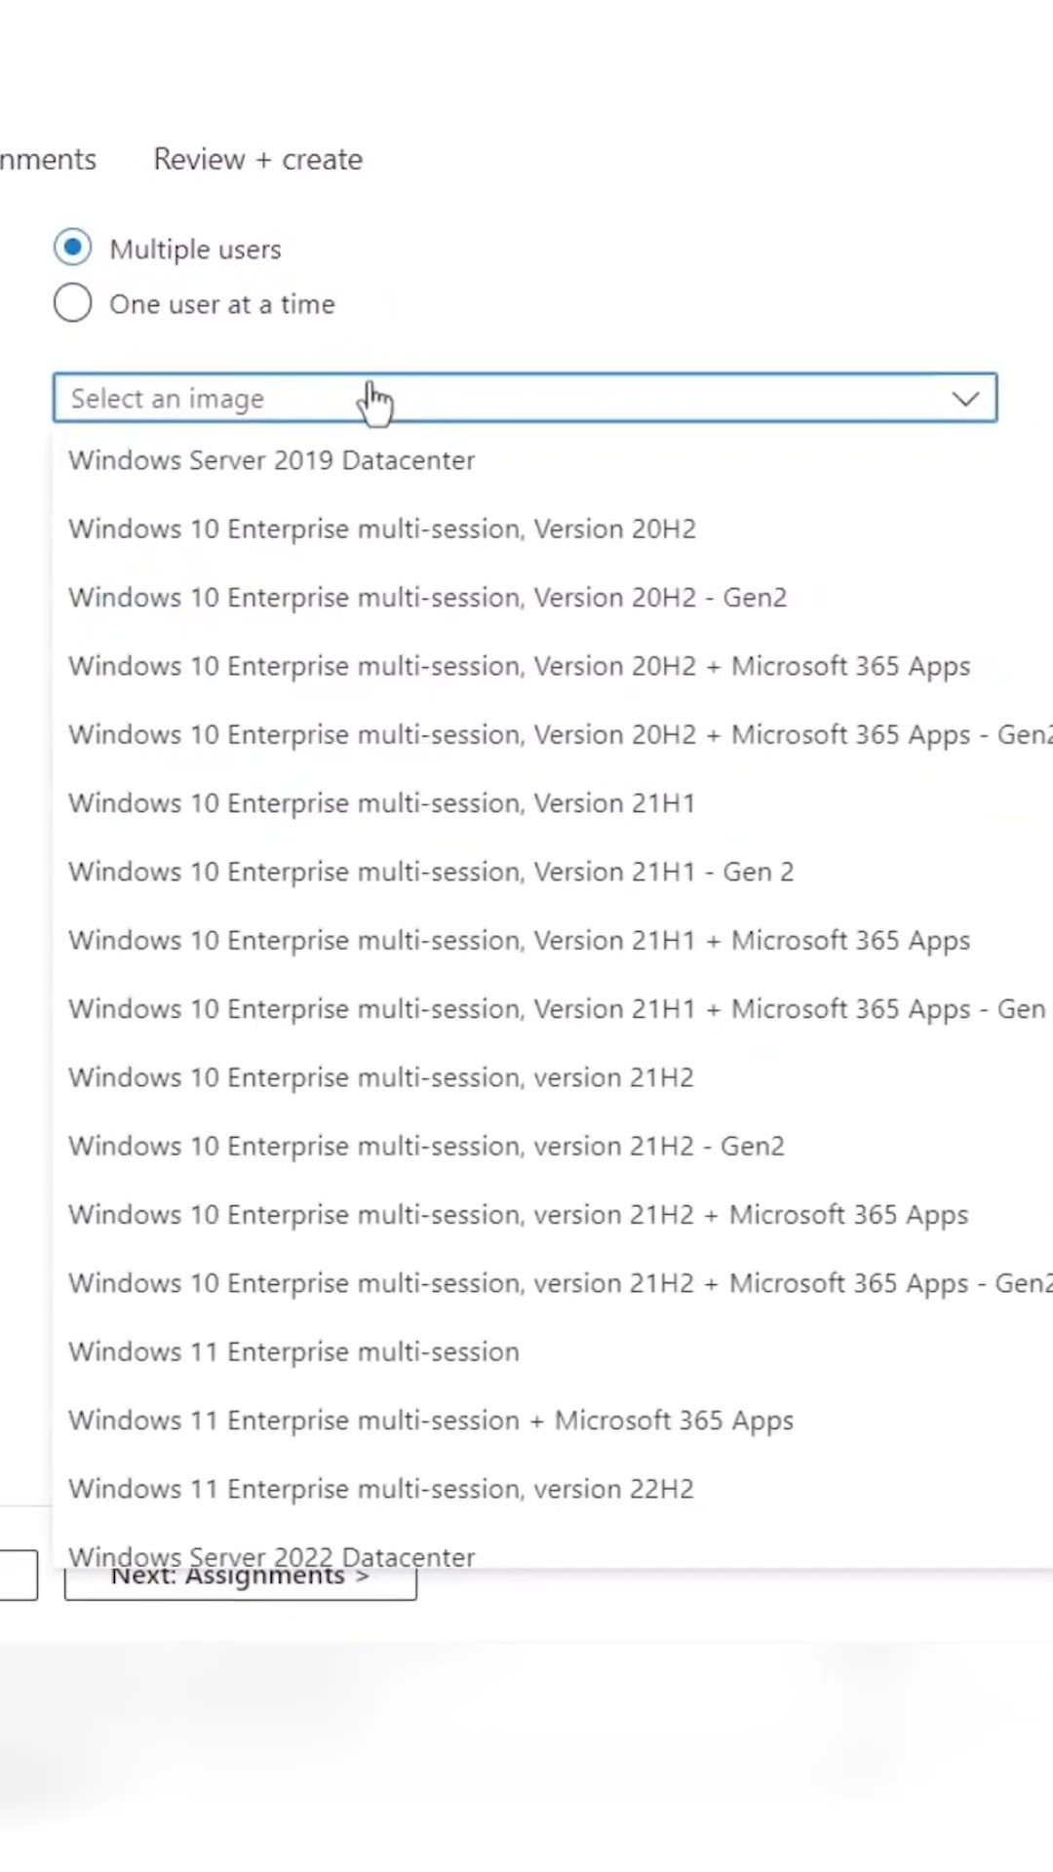Image resolution: width=1053 pixels, height=1872 pixels.
Task: Choose Version 21H1 - Gen 2 image
Action: 430,872
